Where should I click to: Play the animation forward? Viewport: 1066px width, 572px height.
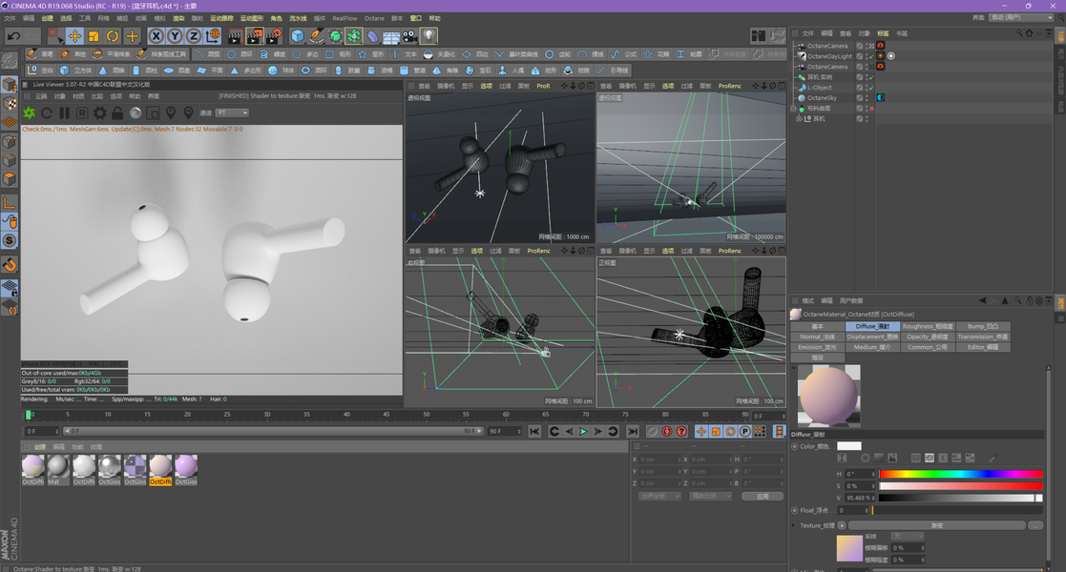pyautogui.click(x=583, y=431)
